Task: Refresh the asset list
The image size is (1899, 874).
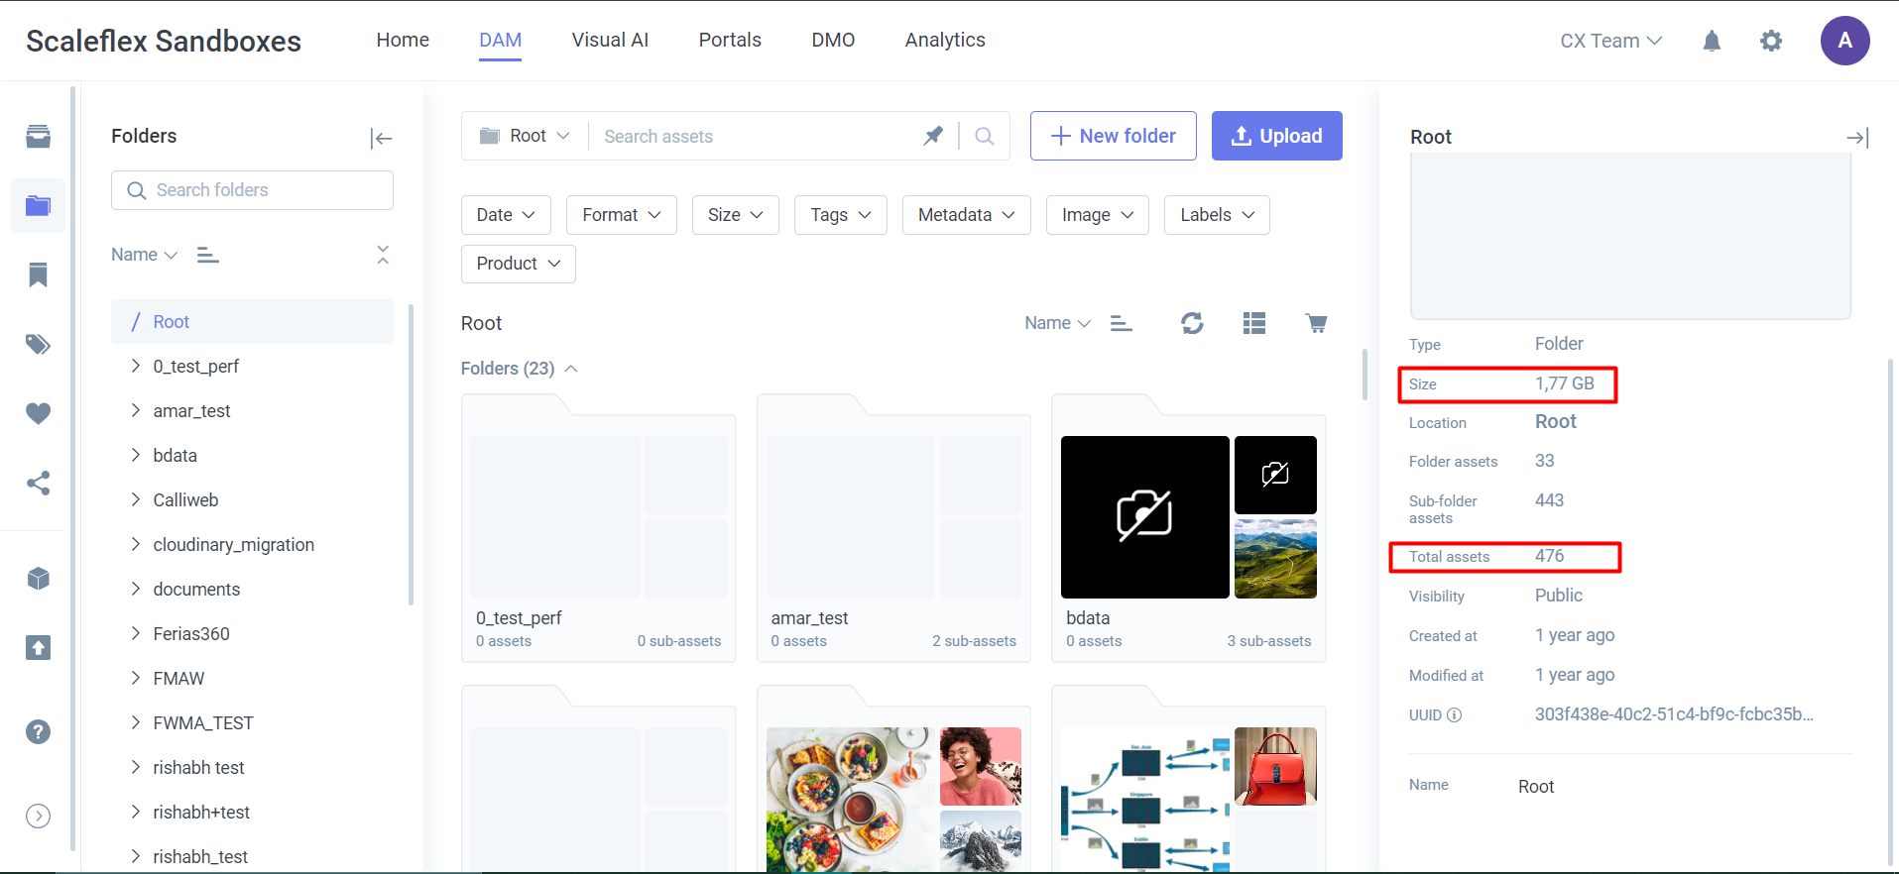Action: point(1192,323)
